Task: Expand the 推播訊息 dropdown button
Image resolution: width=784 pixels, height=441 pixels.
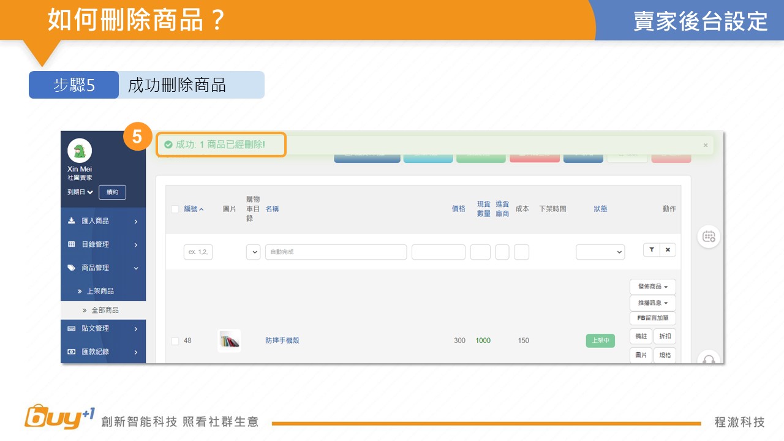Action: click(652, 303)
